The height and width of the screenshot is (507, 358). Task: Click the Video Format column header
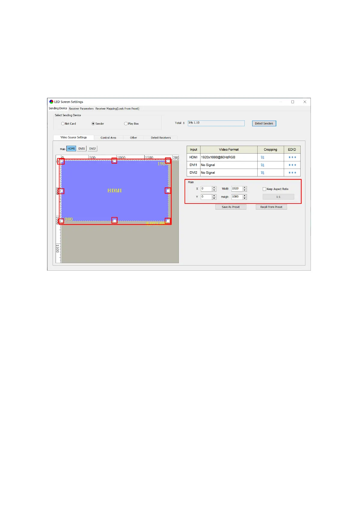coord(229,150)
